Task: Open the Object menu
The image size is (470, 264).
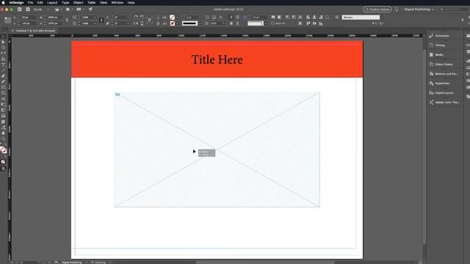Action: click(79, 3)
